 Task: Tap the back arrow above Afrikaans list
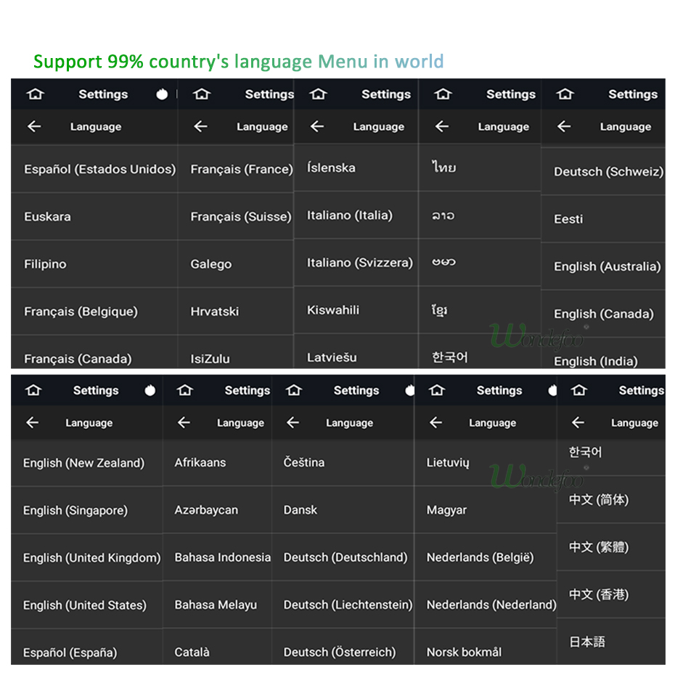(x=184, y=422)
